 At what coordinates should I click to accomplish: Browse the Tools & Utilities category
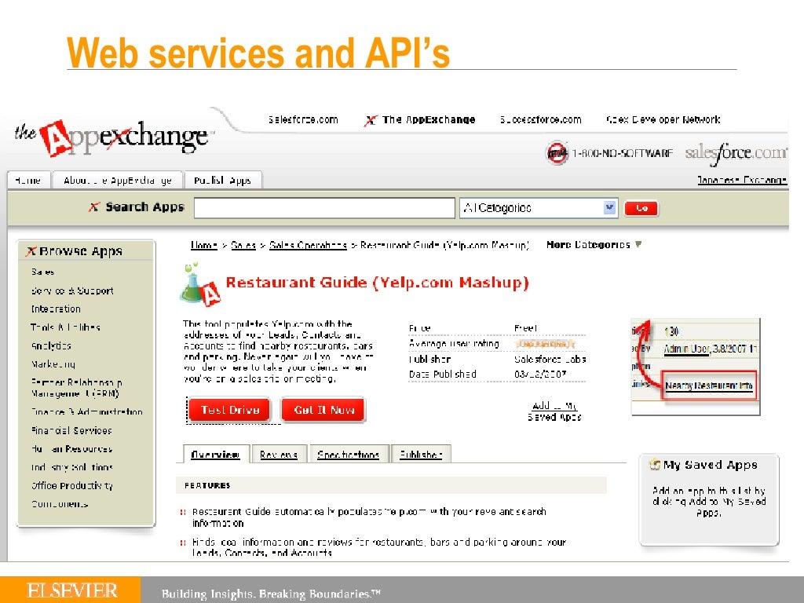pos(66,327)
